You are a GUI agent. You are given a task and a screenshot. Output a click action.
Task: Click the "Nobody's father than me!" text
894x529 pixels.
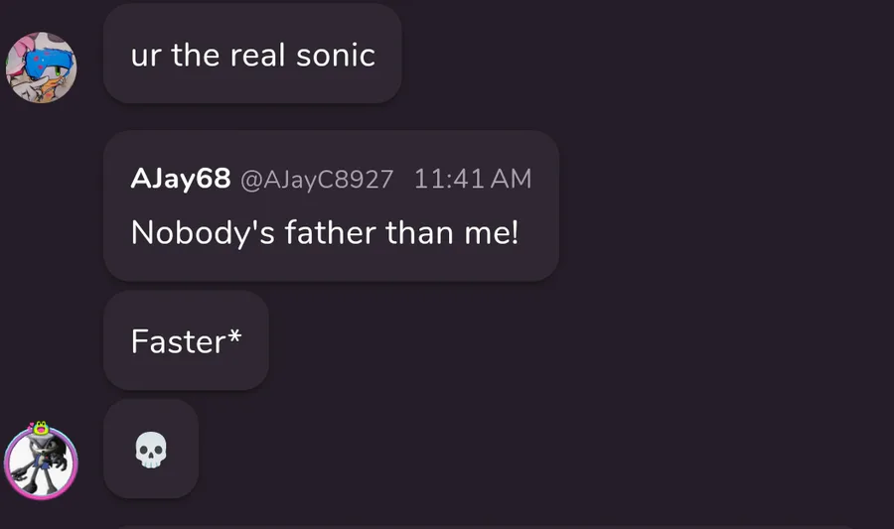click(325, 233)
